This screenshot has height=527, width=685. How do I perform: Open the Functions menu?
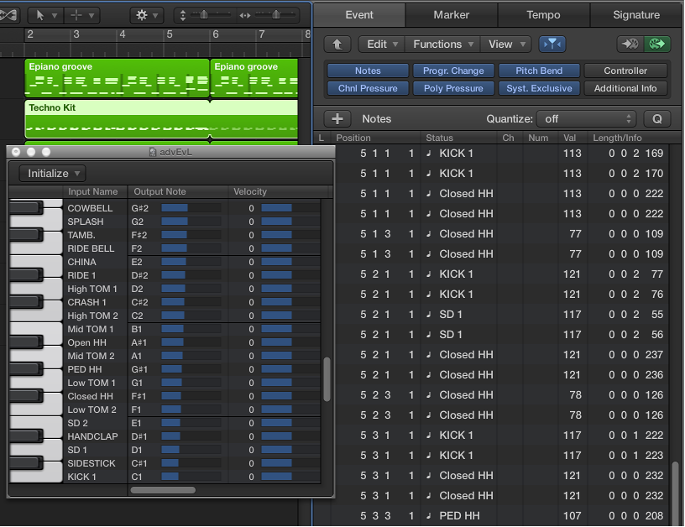(442, 44)
